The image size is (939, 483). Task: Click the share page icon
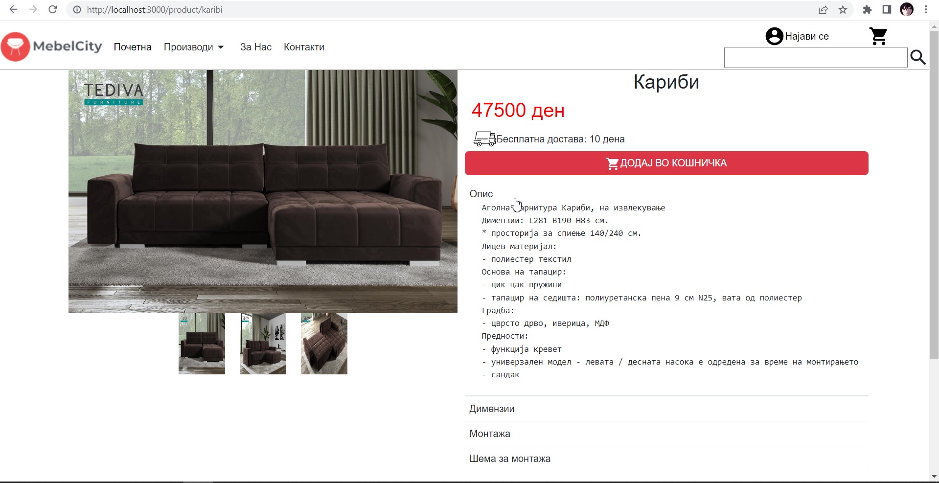tap(824, 10)
